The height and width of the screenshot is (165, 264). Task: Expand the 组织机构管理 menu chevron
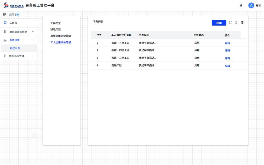click(x=33, y=56)
